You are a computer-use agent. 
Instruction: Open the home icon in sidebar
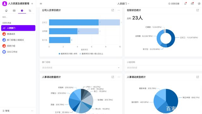point(6,11)
